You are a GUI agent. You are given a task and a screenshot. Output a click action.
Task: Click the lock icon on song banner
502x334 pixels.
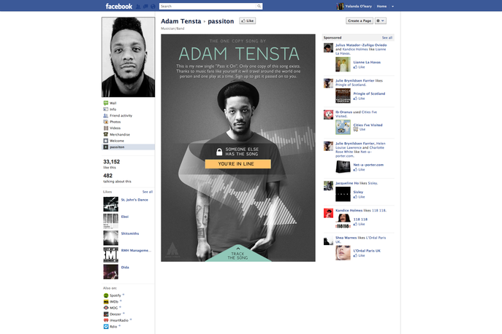tap(219, 152)
